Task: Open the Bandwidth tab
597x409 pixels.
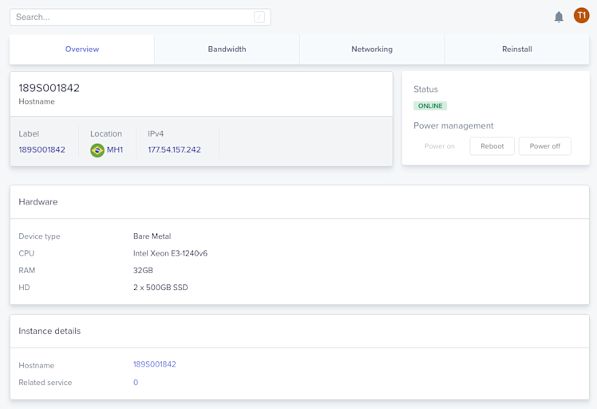Action: coord(227,50)
